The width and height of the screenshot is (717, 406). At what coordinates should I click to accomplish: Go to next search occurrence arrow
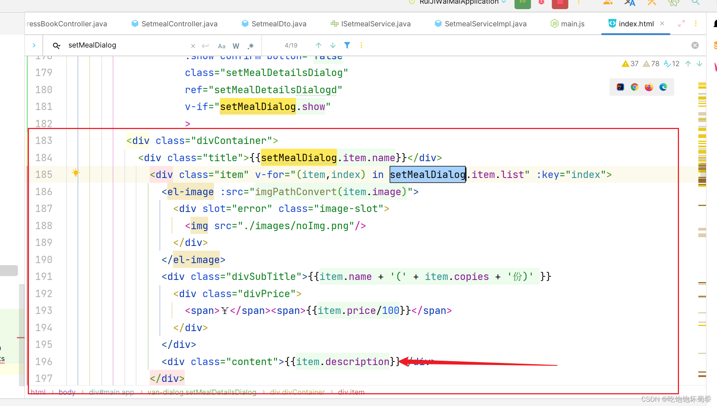(x=333, y=45)
